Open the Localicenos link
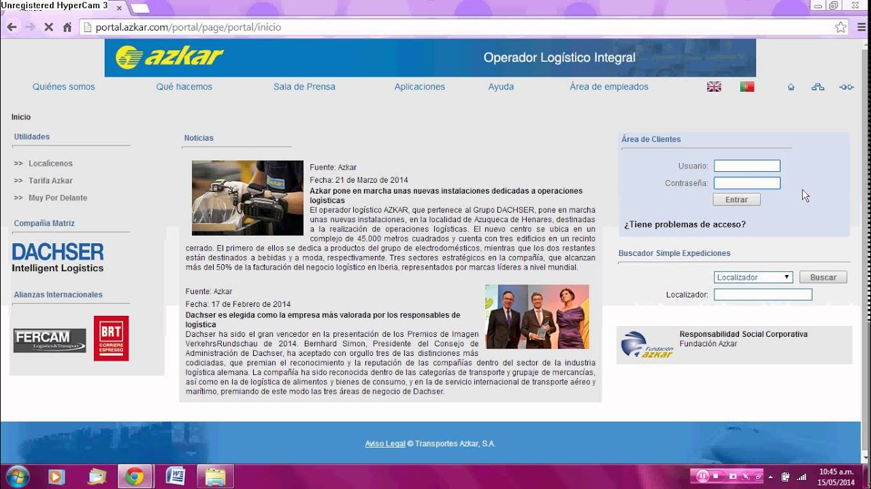The image size is (871, 489). pyautogui.click(x=50, y=164)
